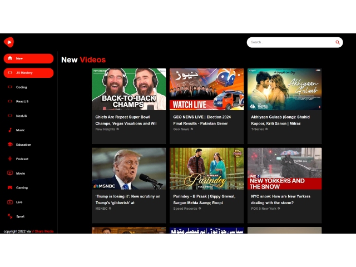
Task: Switch to the New home category
Action: [x=28, y=58]
